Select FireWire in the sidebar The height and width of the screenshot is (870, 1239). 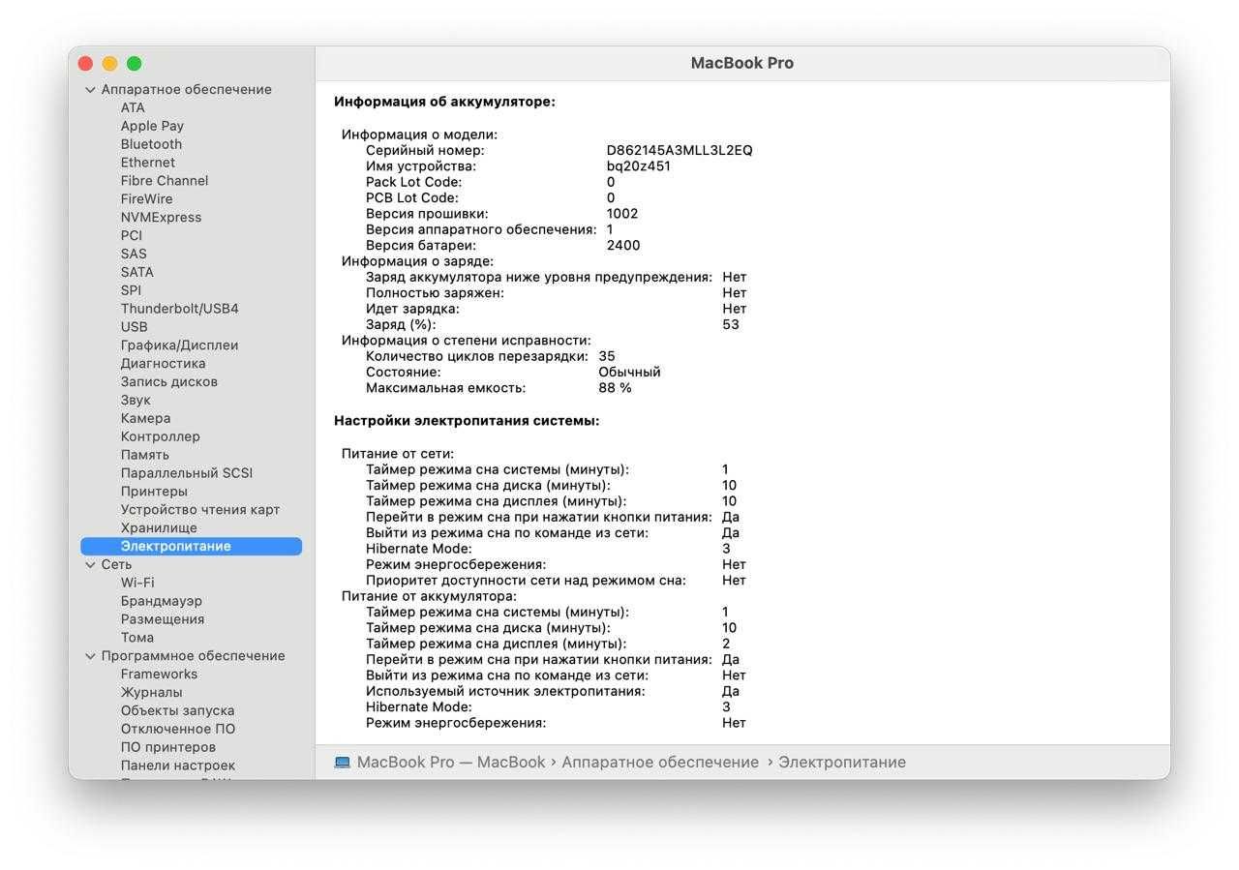click(146, 199)
